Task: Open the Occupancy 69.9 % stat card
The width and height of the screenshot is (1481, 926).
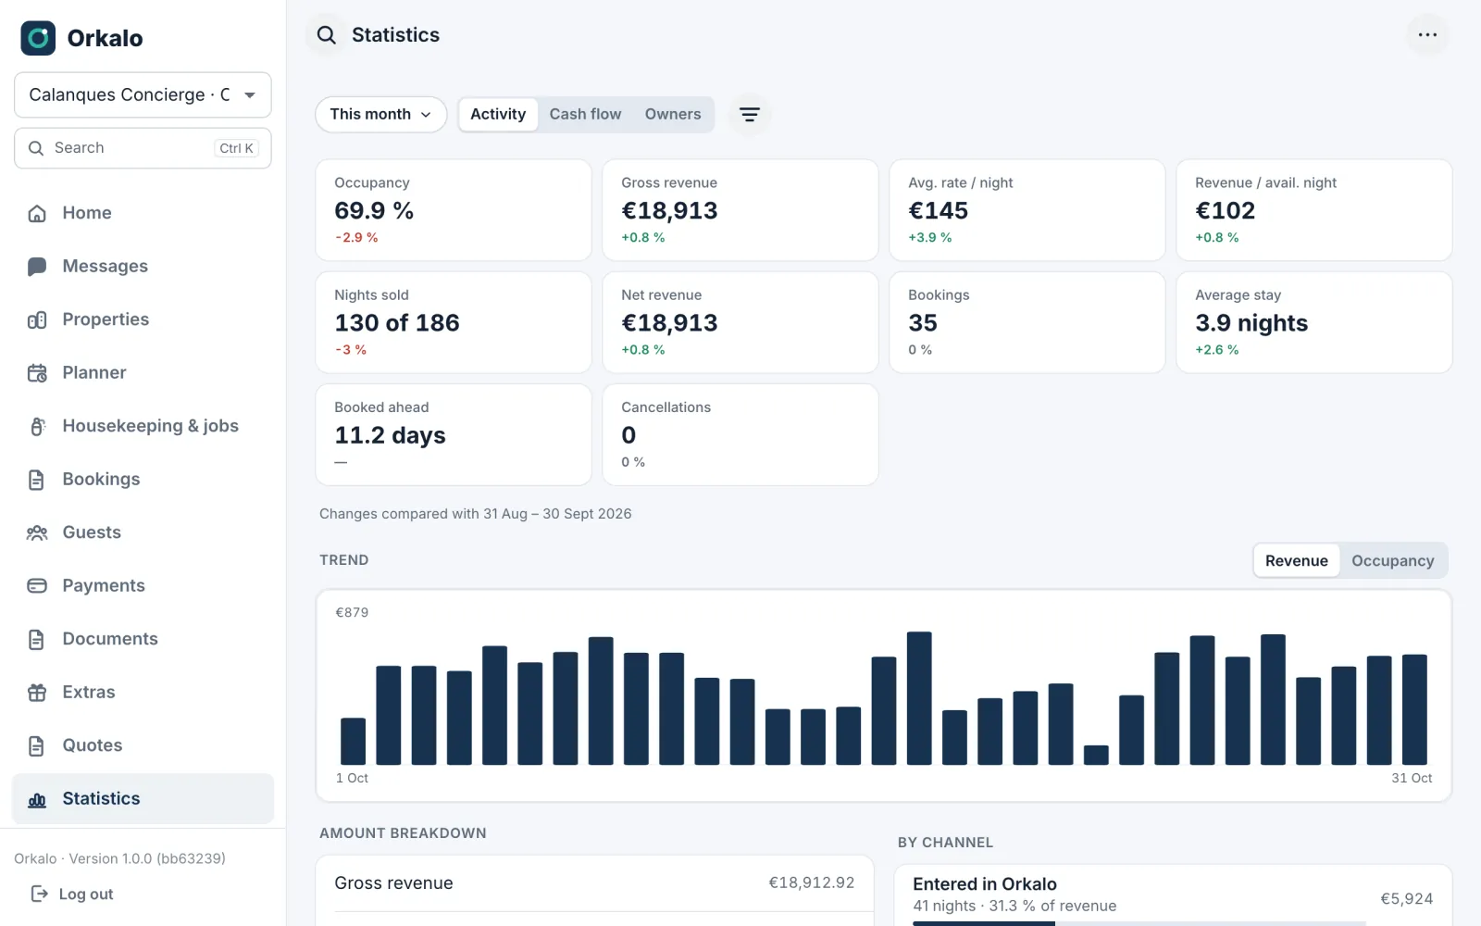Action: pyautogui.click(x=454, y=210)
